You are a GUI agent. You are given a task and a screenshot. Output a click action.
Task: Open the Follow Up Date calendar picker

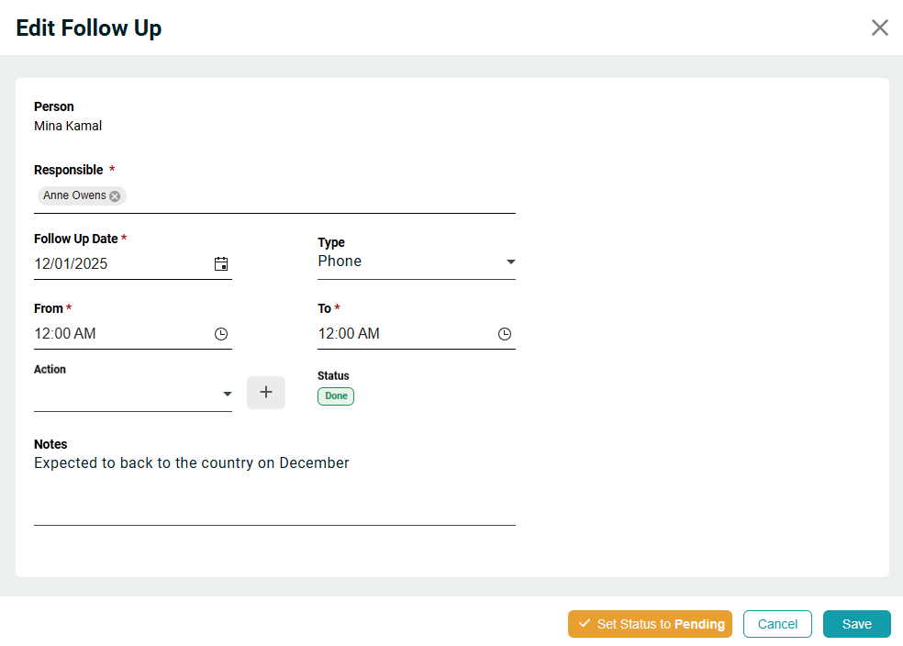point(221,264)
